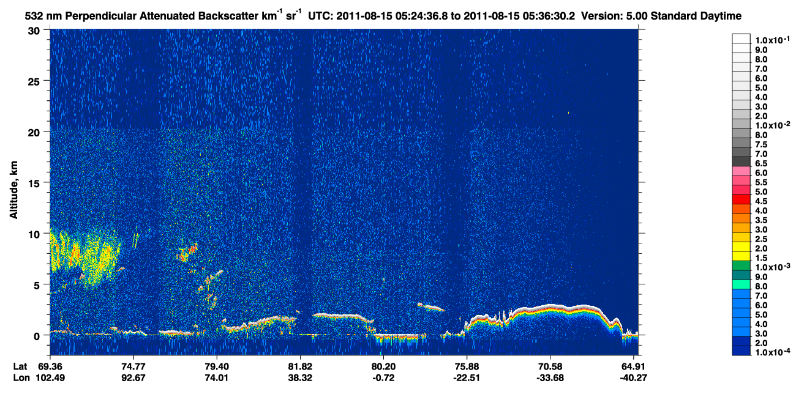The height and width of the screenshot is (408, 796).
Task: Click the 1.0x10-1 color bar label
Action: tap(772, 40)
